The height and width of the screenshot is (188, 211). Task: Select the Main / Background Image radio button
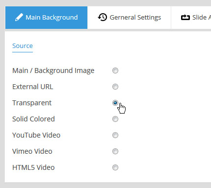tap(115, 70)
